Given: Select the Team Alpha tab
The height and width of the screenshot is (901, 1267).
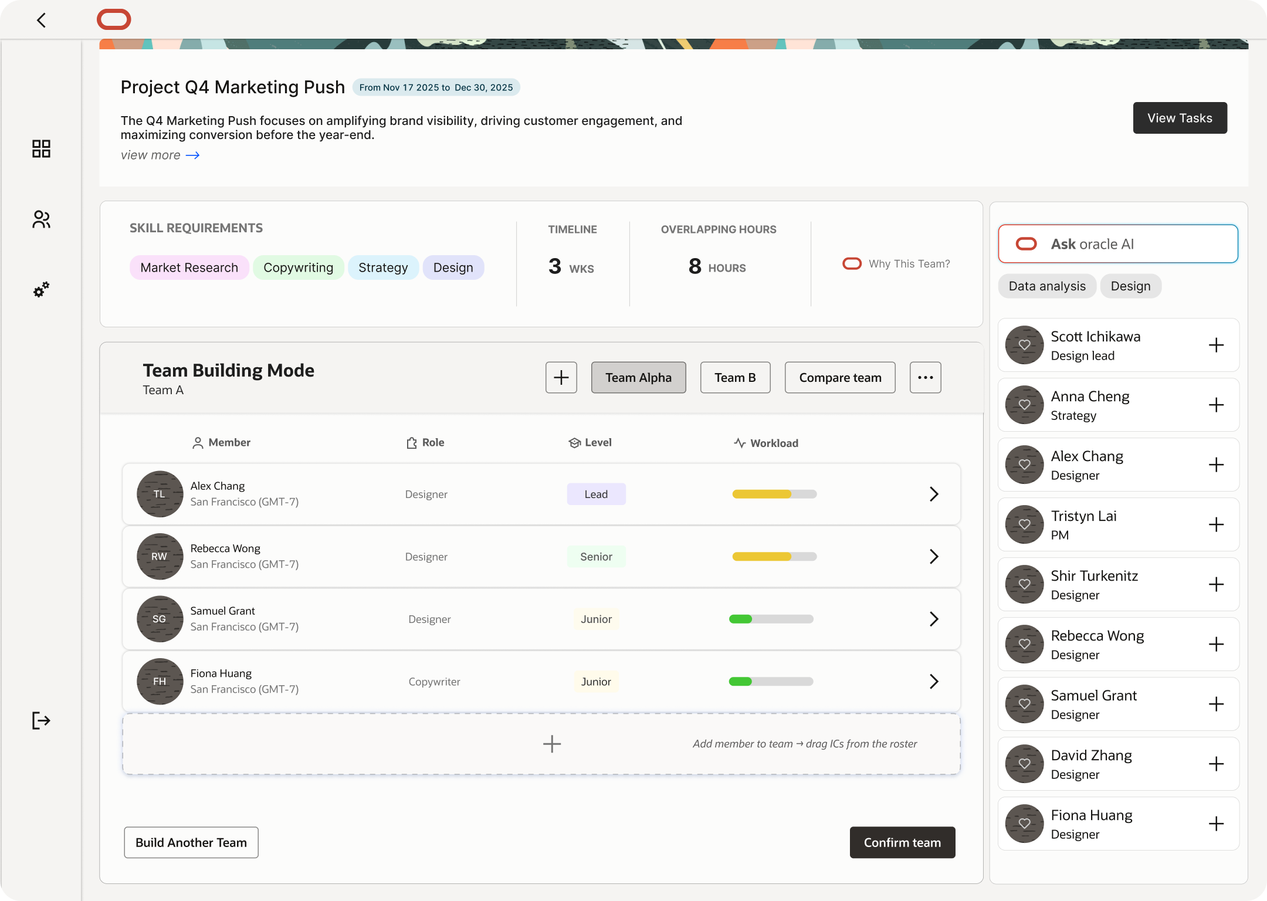Looking at the screenshot, I should (638, 377).
